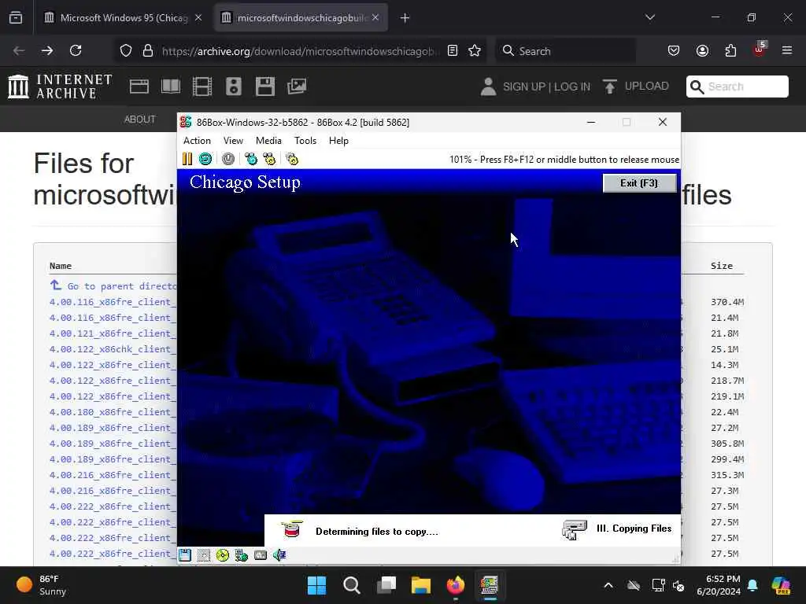
Task: Close the microsoftwindowschicagobuilds tab
Action: pyautogui.click(x=375, y=18)
